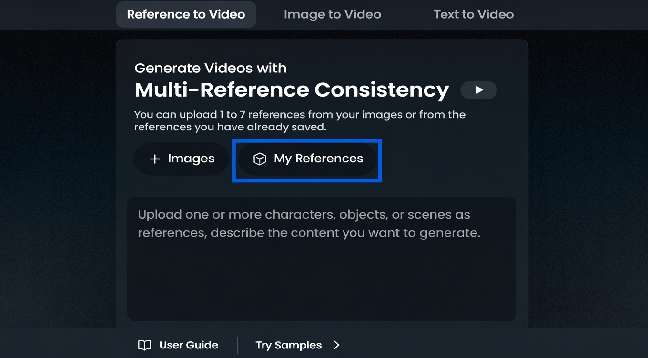Click the blue highlight border around My References
648x358 pixels.
coord(307,141)
